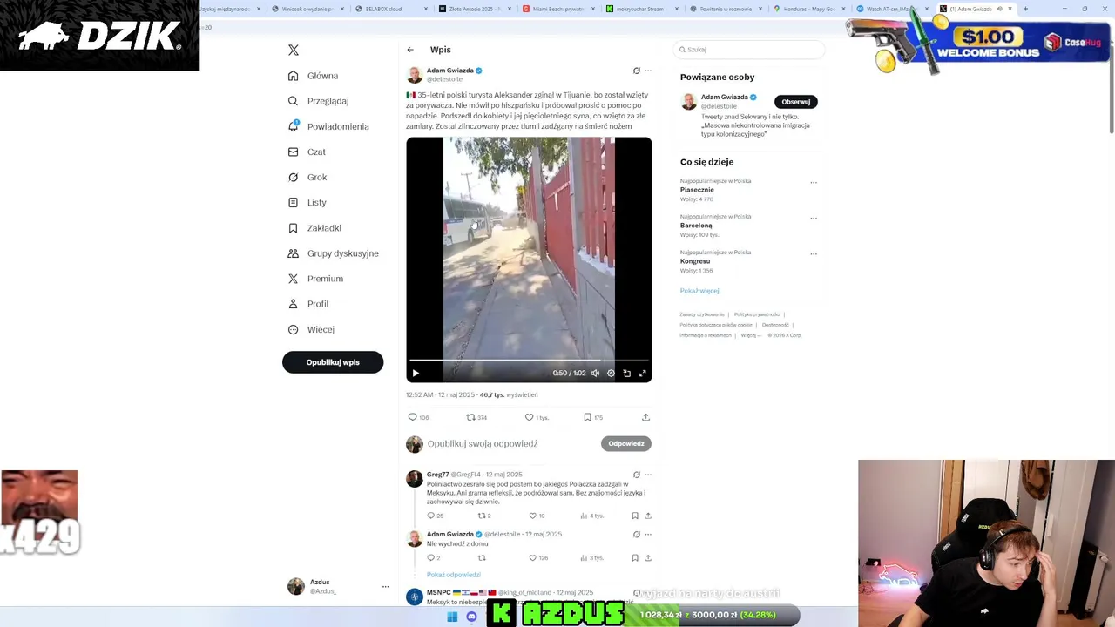This screenshot has width=1115, height=627.
Task: Open Grok in the sidebar
Action: (x=307, y=177)
